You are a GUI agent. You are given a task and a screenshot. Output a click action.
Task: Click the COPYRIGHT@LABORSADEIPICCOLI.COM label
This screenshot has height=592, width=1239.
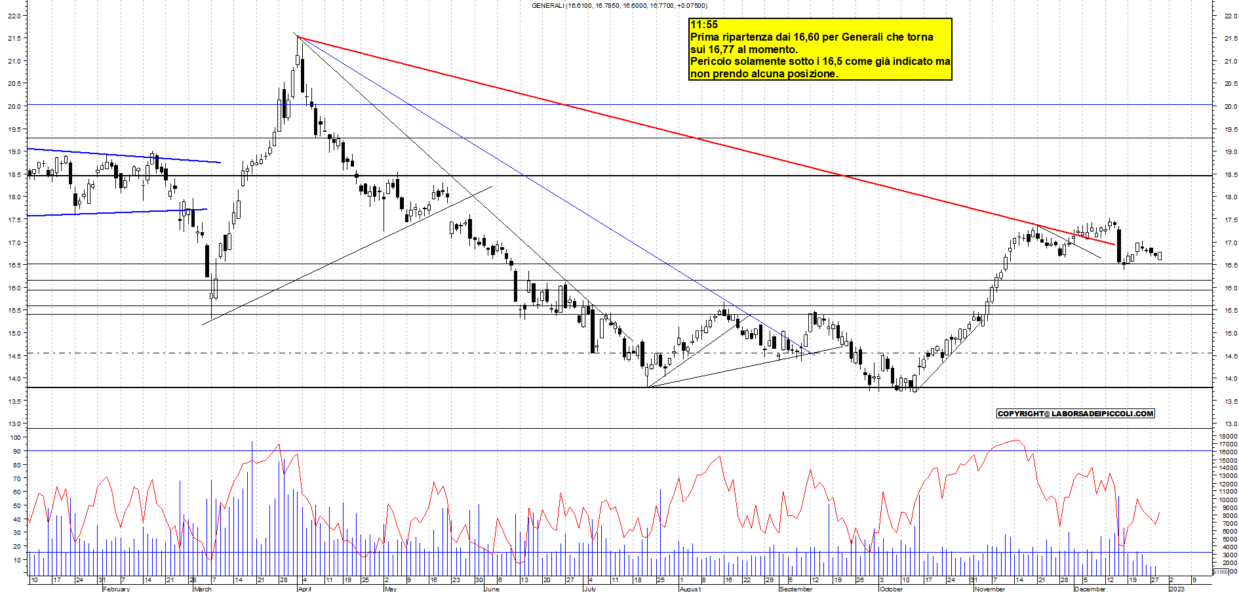click(1075, 414)
